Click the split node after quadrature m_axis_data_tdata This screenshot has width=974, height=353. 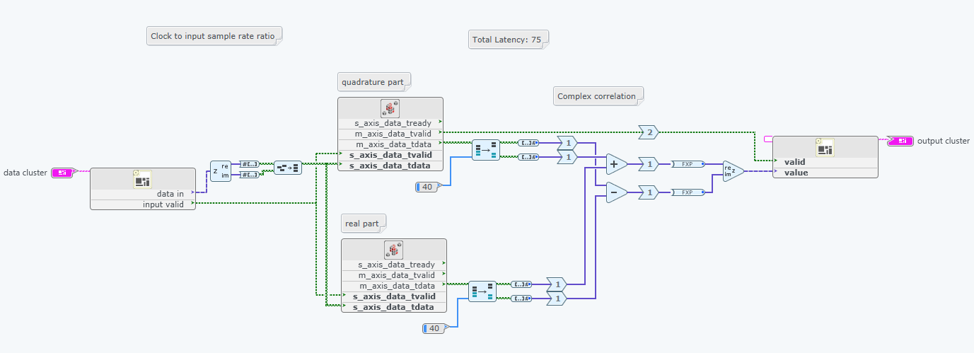click(x=485, y=149)
